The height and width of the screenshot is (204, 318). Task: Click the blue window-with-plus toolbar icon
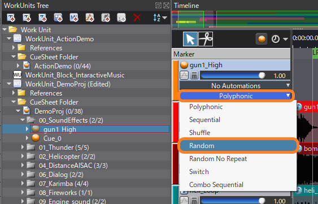(58, 18)
